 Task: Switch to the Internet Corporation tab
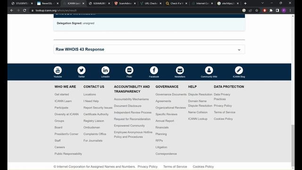(x=202, y=3)
